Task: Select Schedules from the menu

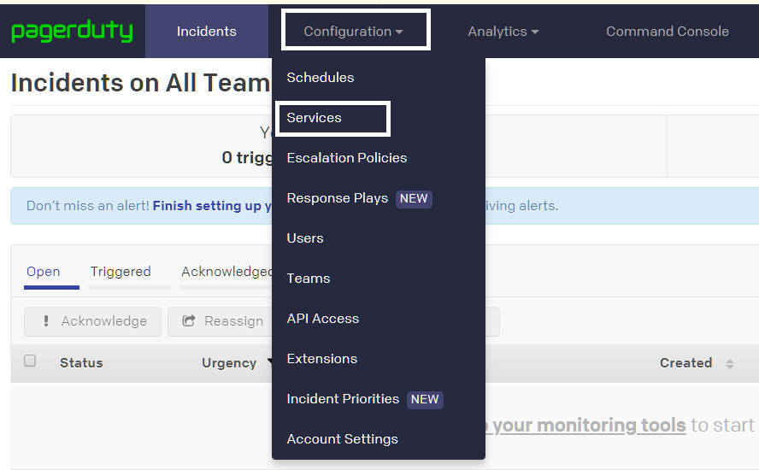Action: (321, 78)
